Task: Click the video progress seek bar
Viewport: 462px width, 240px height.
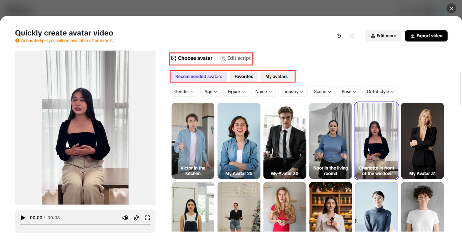Action: [x=85, y=224]
